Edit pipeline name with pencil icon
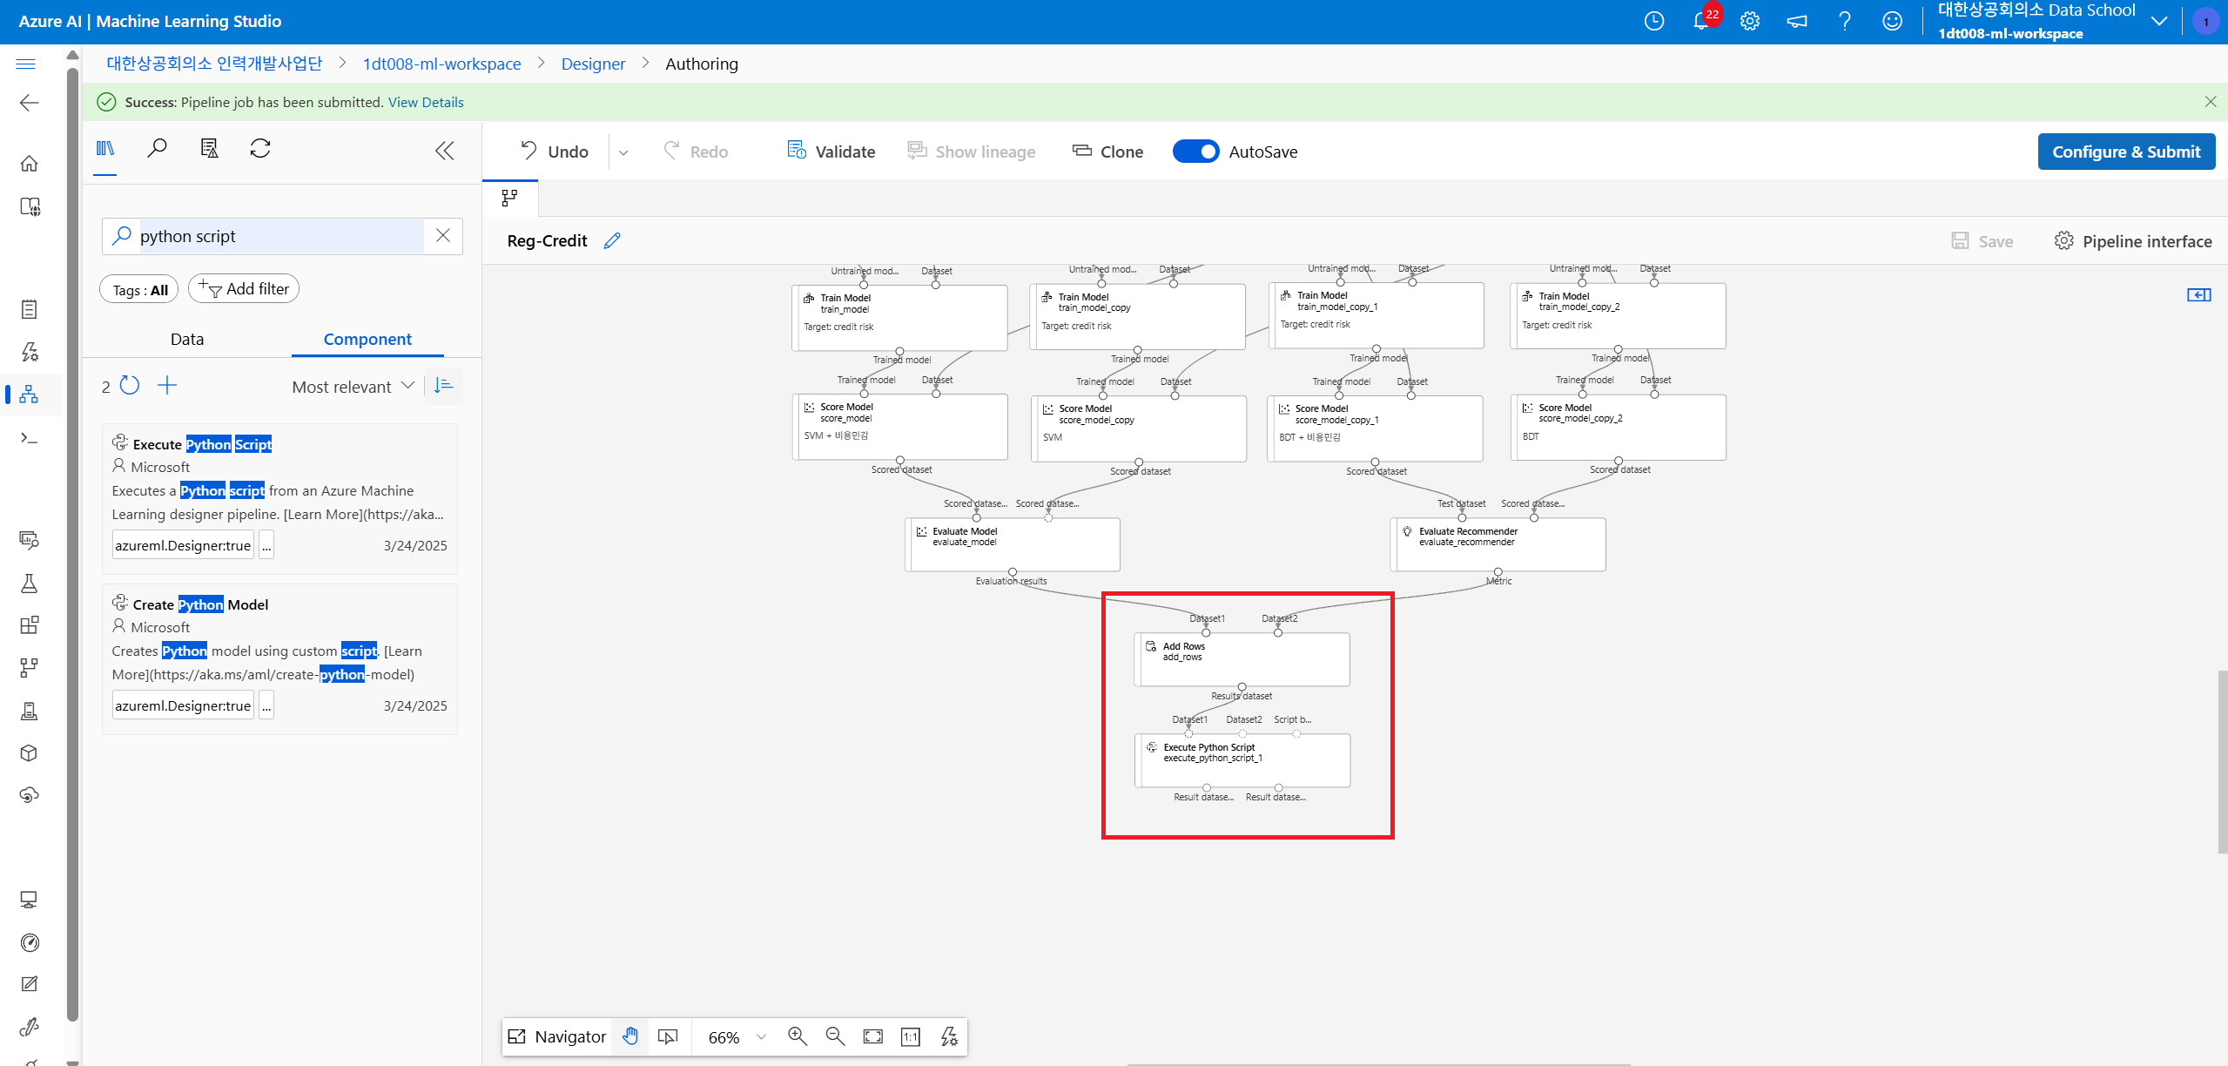 tap(612, 241)
